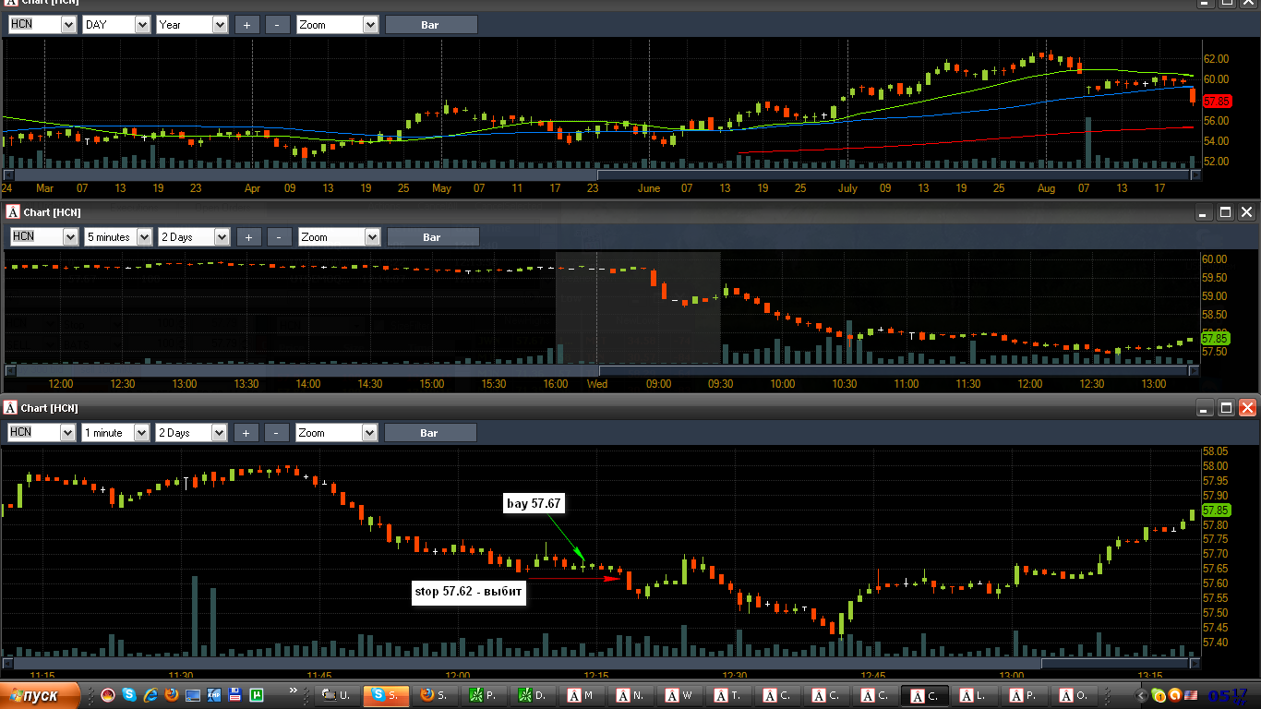This screenshot has width=1261, height=709.
Task: Click language indicator flag in system tray
Action: (x=1191, y=695)
